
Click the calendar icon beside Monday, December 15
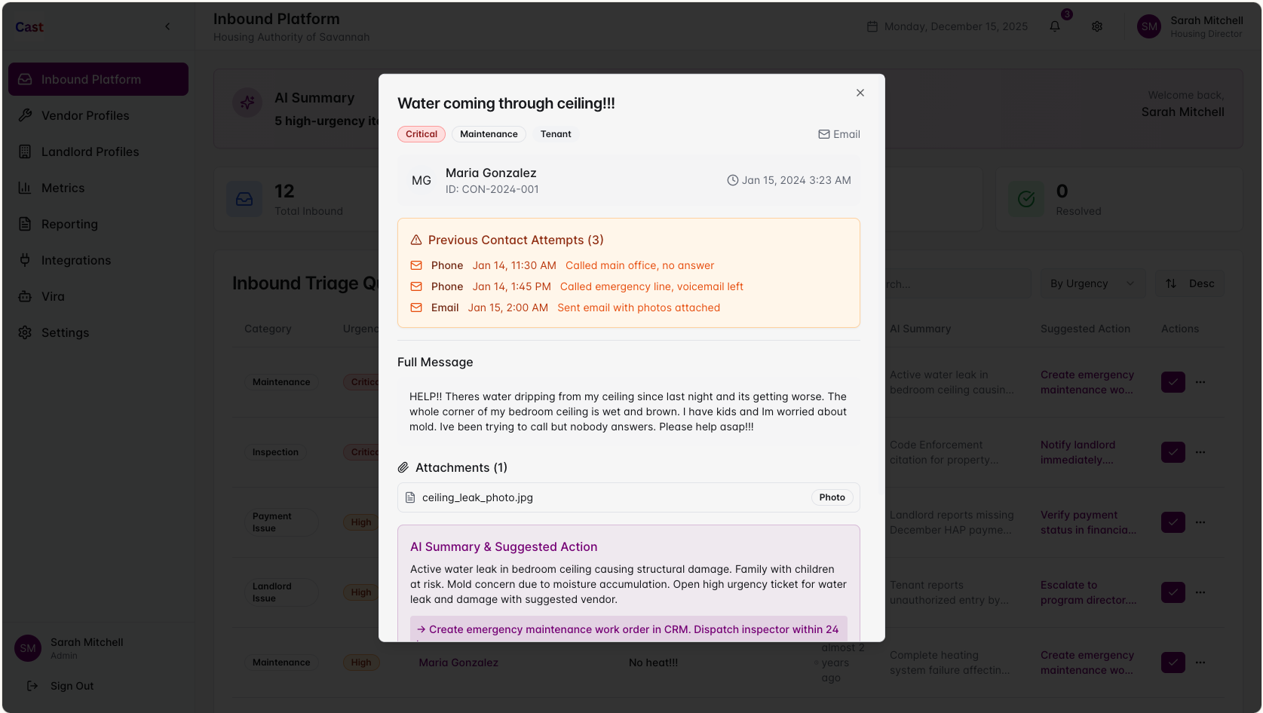[872, 26]
